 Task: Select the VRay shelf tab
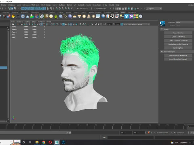coord(123,12)
